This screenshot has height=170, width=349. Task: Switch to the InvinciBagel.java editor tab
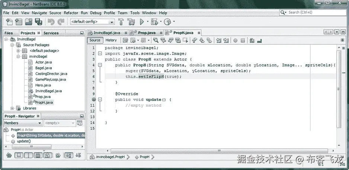pyautogui.click(x=108, y=33)
